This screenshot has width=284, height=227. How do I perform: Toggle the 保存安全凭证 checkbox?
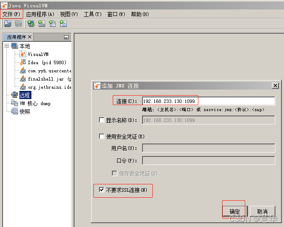pyautogui.click(x=114, y=173)
